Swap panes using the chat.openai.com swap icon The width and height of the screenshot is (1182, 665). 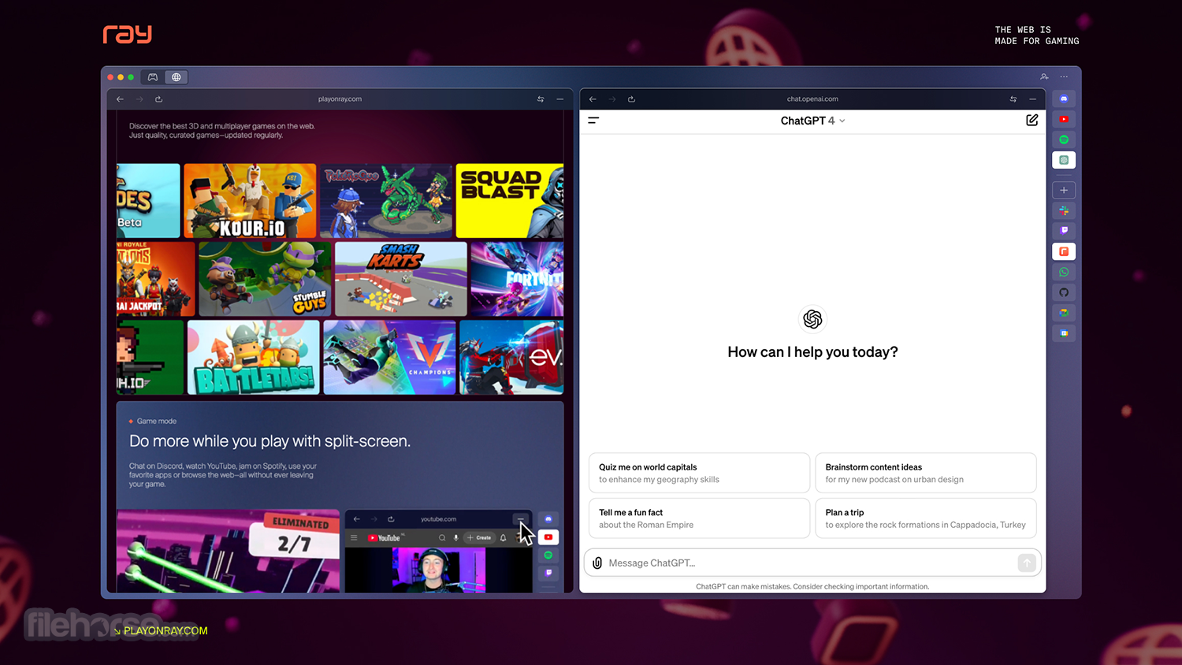click(1013, 99)
